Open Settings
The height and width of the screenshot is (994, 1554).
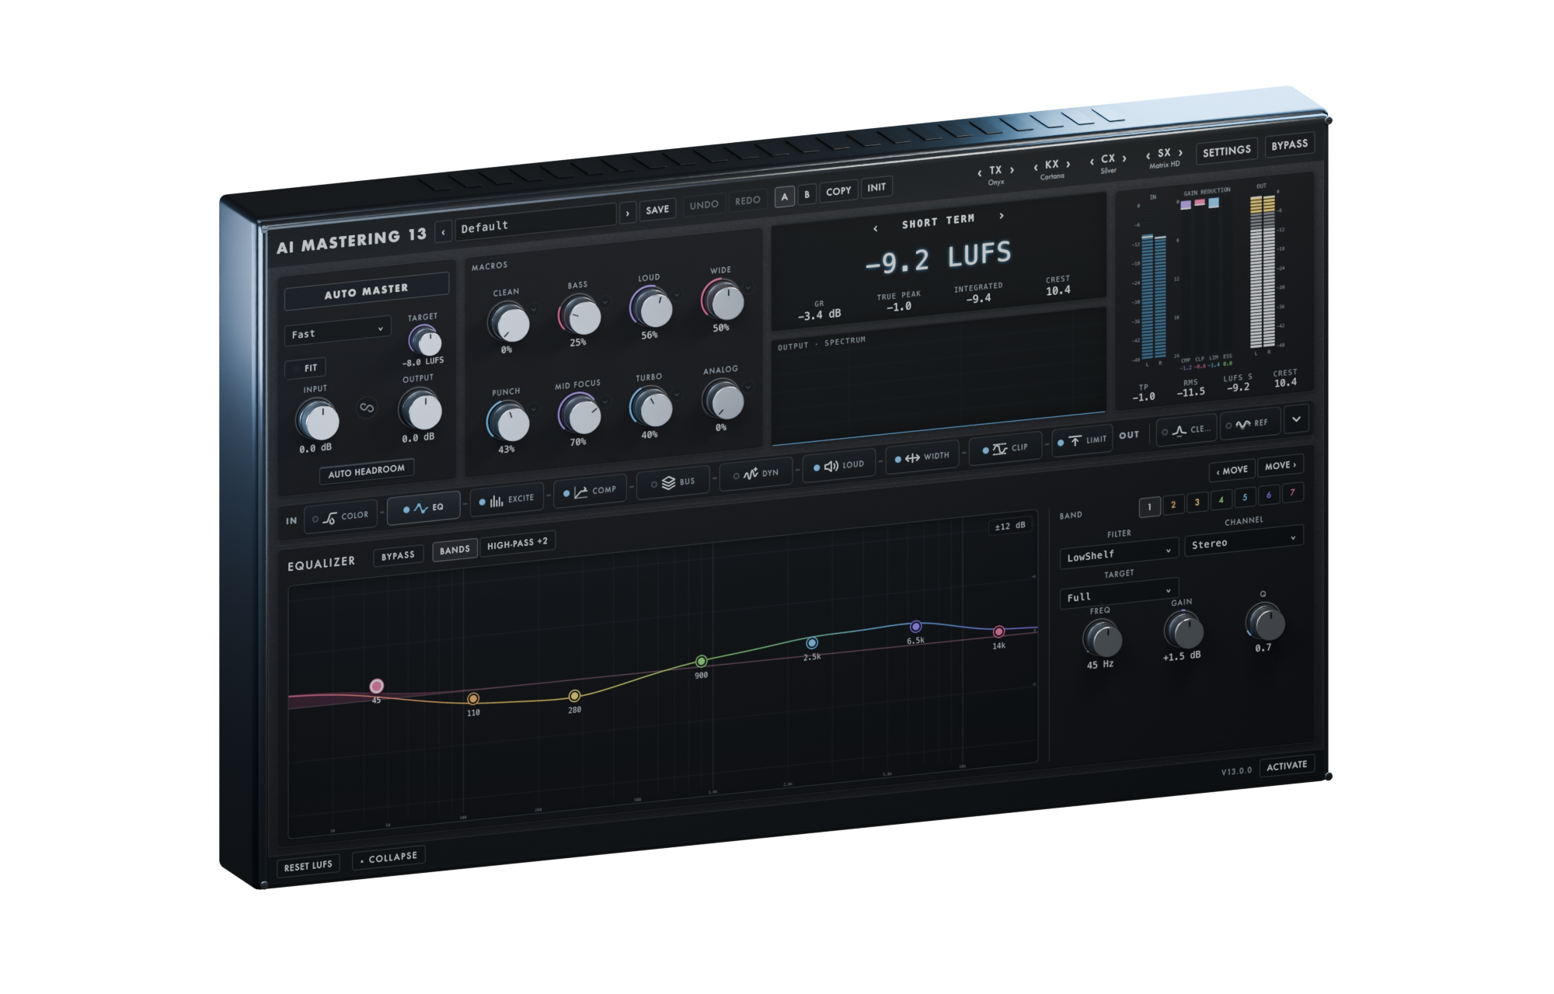1226,151
